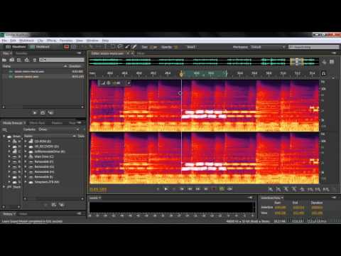Move playhead to next in transport
The image size is (341, 256).
(206, 189)
